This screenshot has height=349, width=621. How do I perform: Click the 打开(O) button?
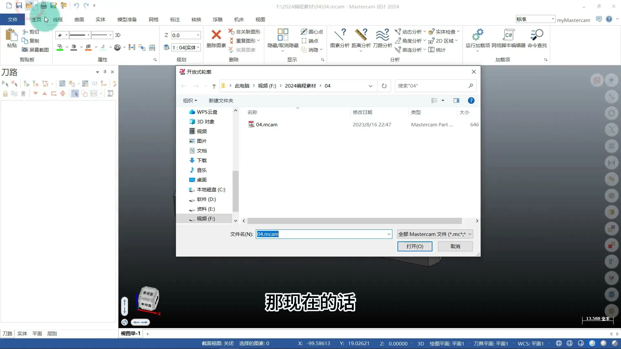(415, 246)
